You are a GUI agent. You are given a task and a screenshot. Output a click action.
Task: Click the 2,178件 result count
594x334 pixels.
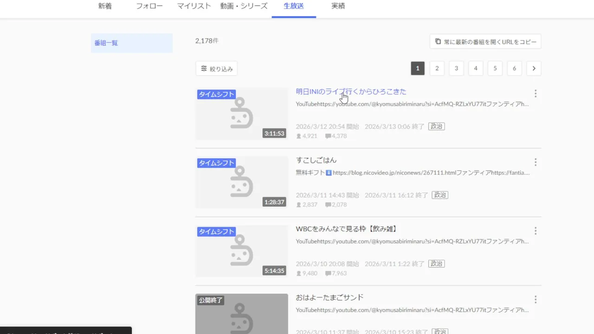pyautogui.click(x=207, y=41)
